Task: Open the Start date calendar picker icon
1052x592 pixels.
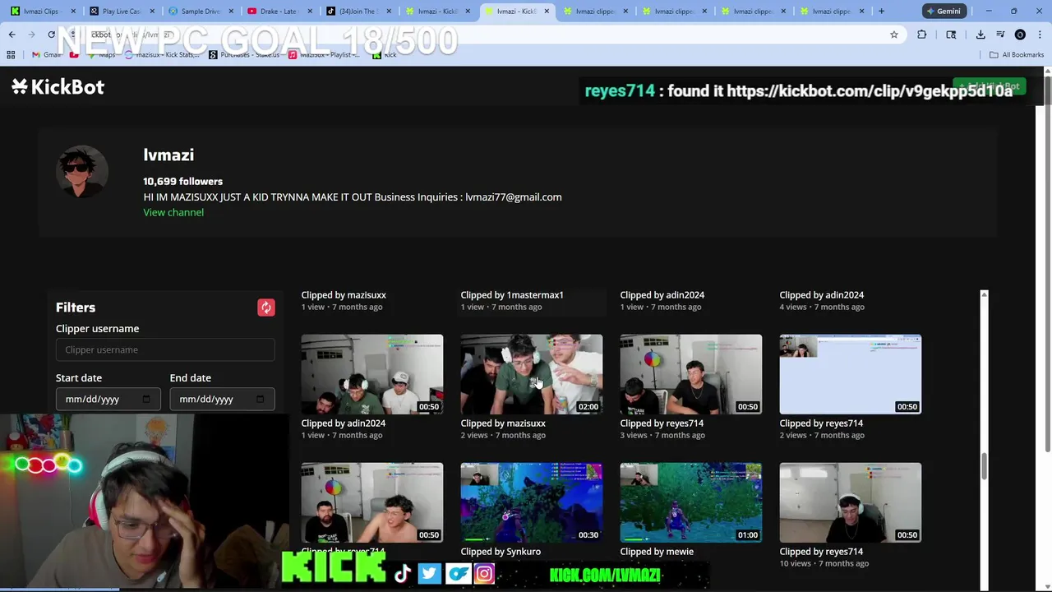Action: [146, 399]
